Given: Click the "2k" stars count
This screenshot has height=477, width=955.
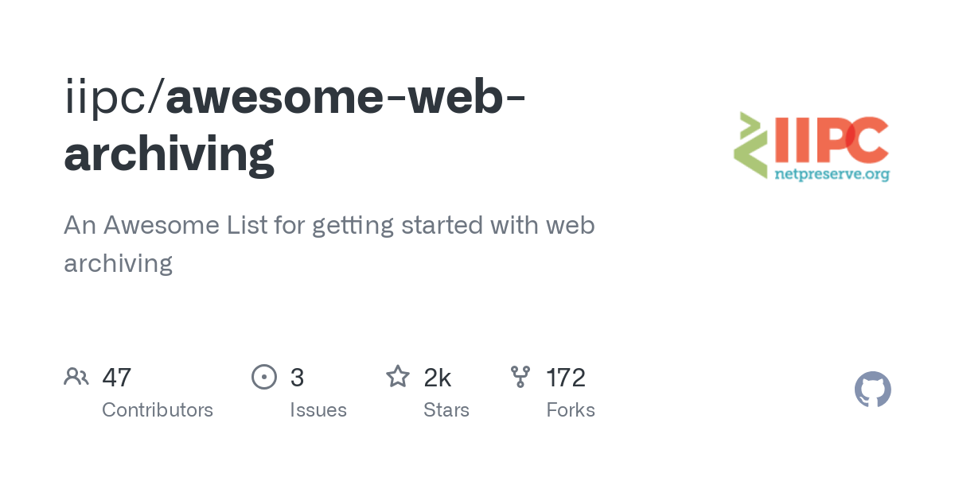Looking at the screenshot, I should [438, 377].
